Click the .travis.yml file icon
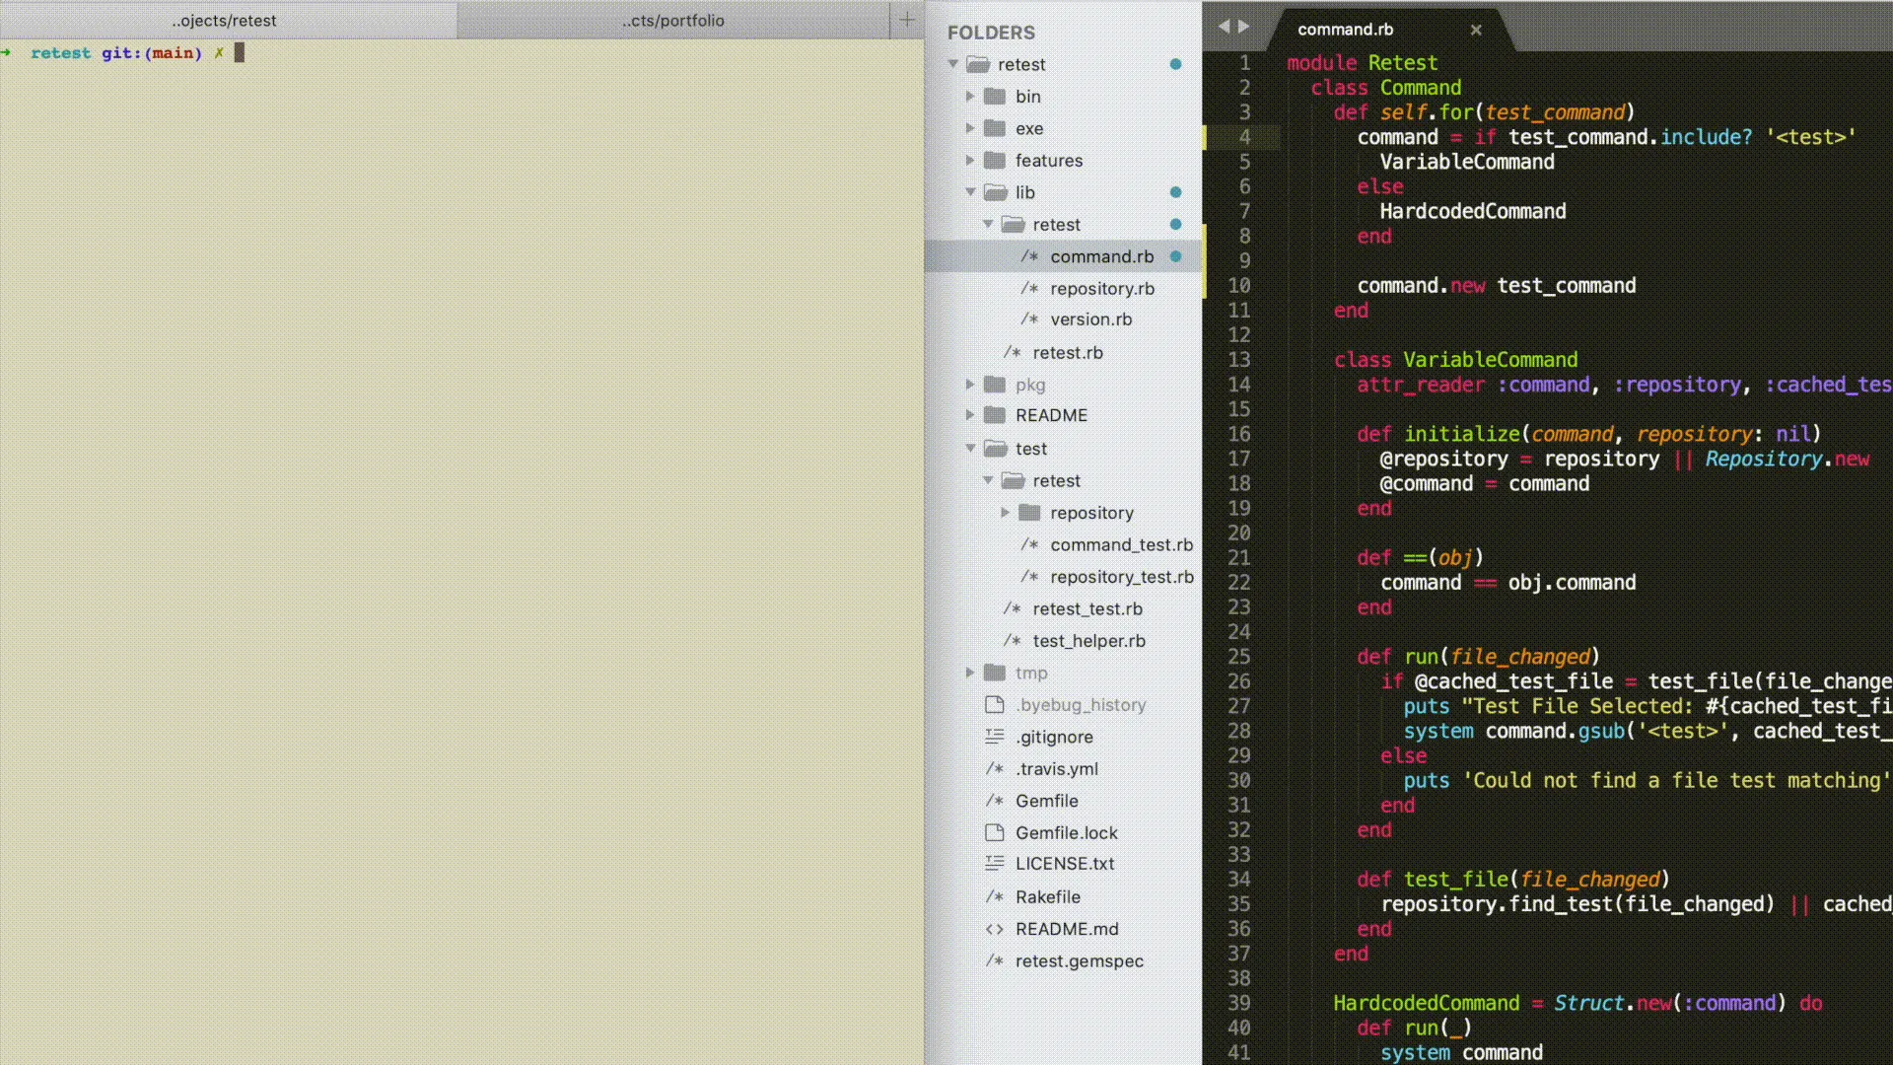Image resolution: width=1893 pixels, height=1065 pixels. coord(995,768)
